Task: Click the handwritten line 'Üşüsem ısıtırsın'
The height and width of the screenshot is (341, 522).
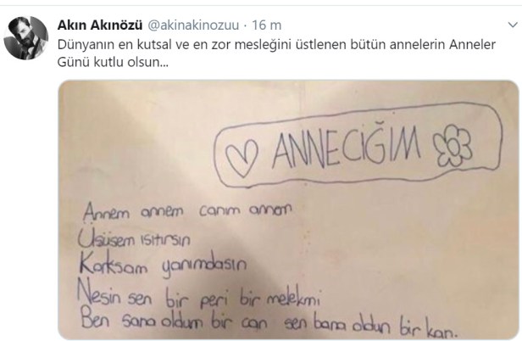Action: 134,238
